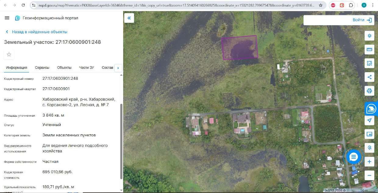Screen dimensions: 378x193
Task: Open the map layers panel
Action: [369, 36]
